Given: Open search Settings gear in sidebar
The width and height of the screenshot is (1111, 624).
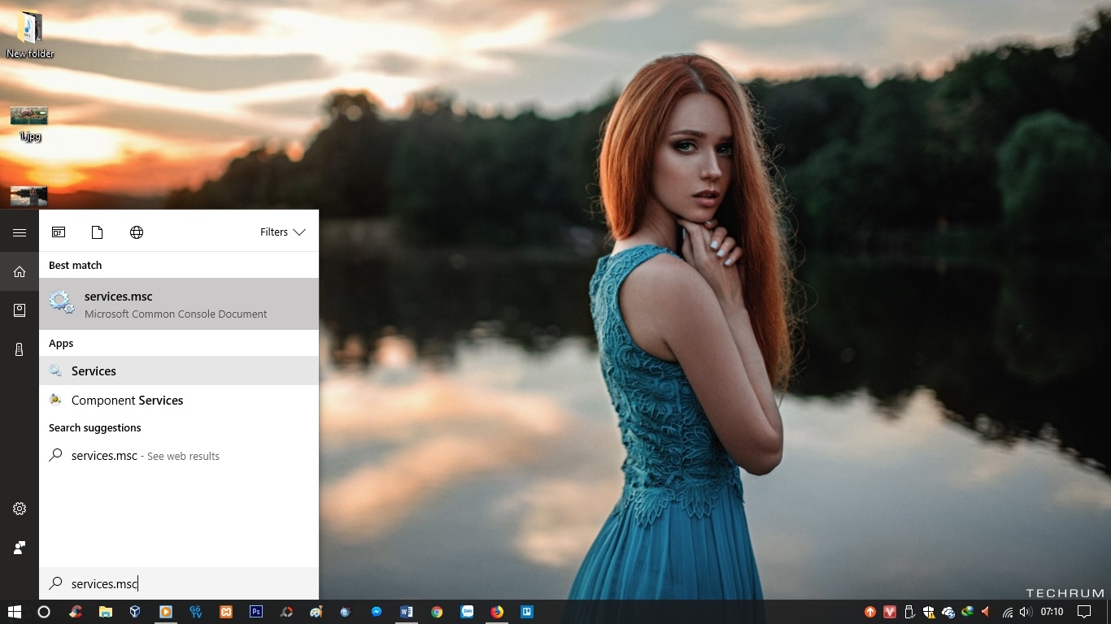Looking at the screenshot, I should (20, 509).
